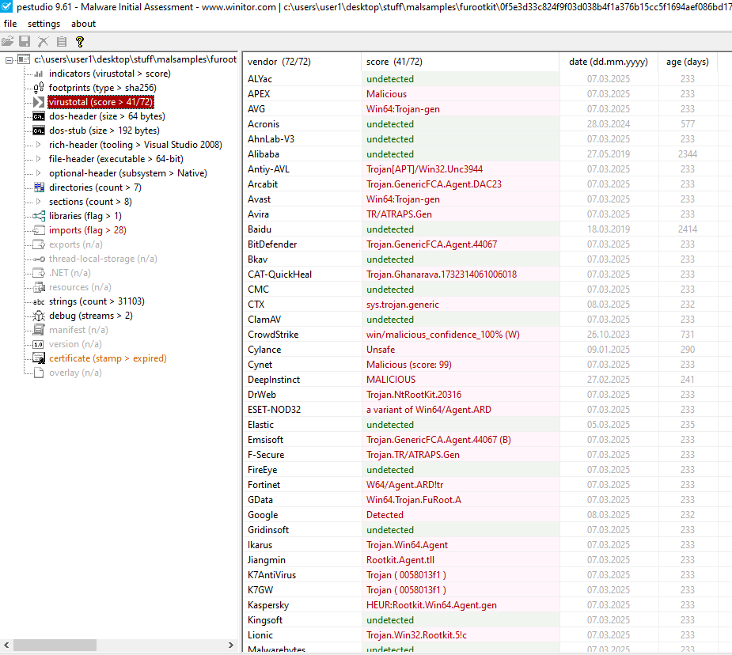
Task: Open the settings menu
Action: click(44, 24)
